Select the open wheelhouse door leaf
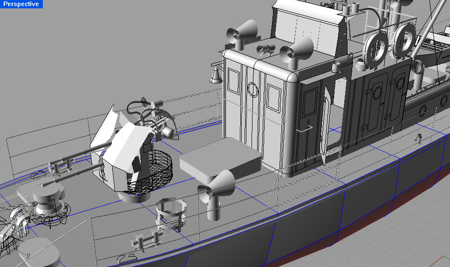Screen dimensions: 450x267 [x=326, y=125]
